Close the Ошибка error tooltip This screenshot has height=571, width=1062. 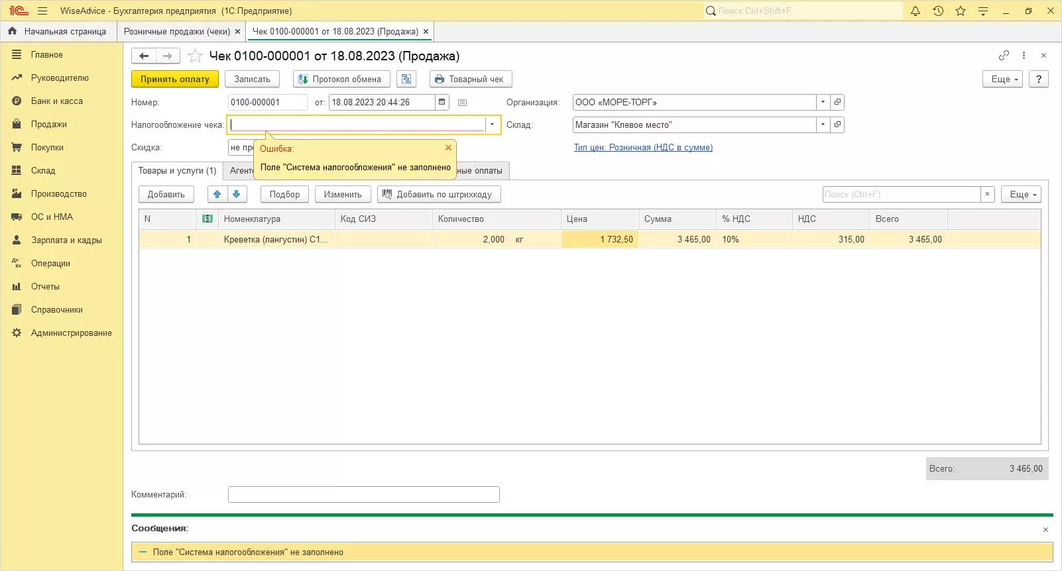click(x=448, y=148)
